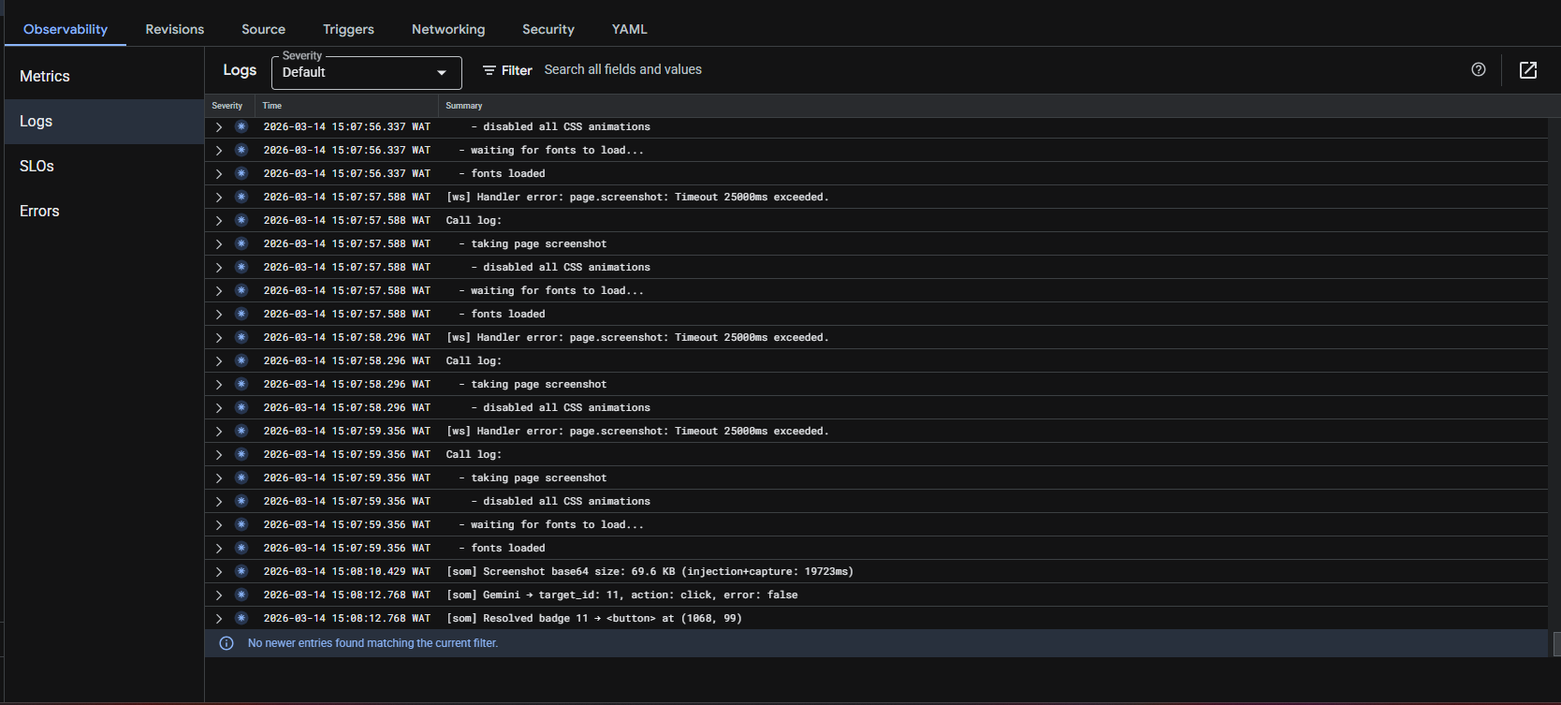The height and width of the screenshot is (705, 1561).
Task: Expand the 15:07:59.356 waiting for fonts entry
Action: (219, 524)
